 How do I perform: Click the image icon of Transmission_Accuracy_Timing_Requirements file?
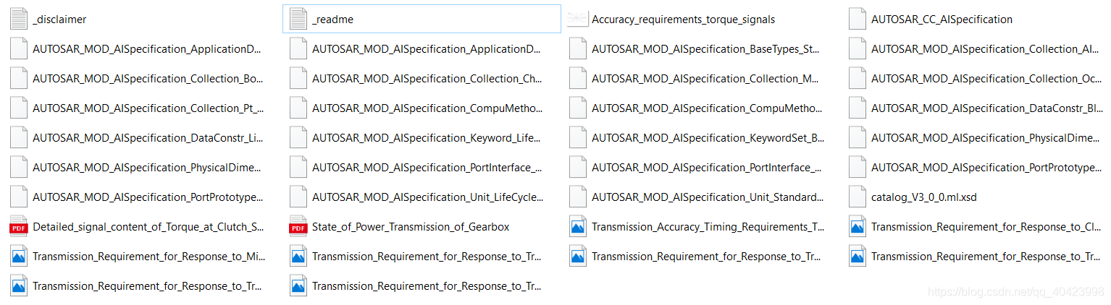[578, 227]
